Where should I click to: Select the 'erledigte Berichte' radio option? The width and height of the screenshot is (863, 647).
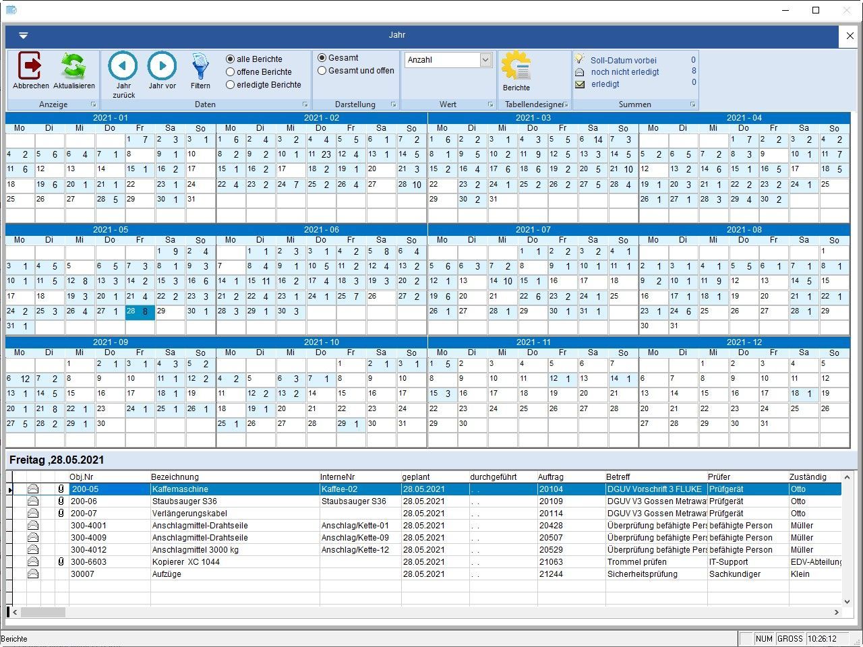point(231,85)
